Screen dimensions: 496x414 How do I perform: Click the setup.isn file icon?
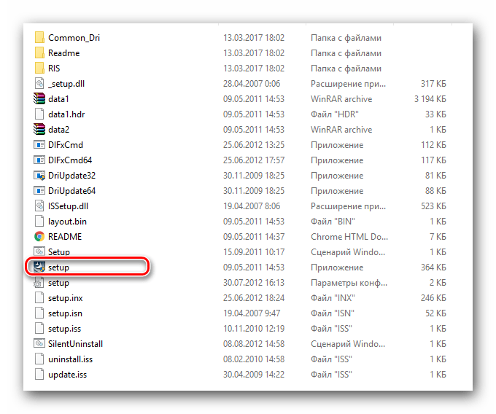click(x=39, y=313)
